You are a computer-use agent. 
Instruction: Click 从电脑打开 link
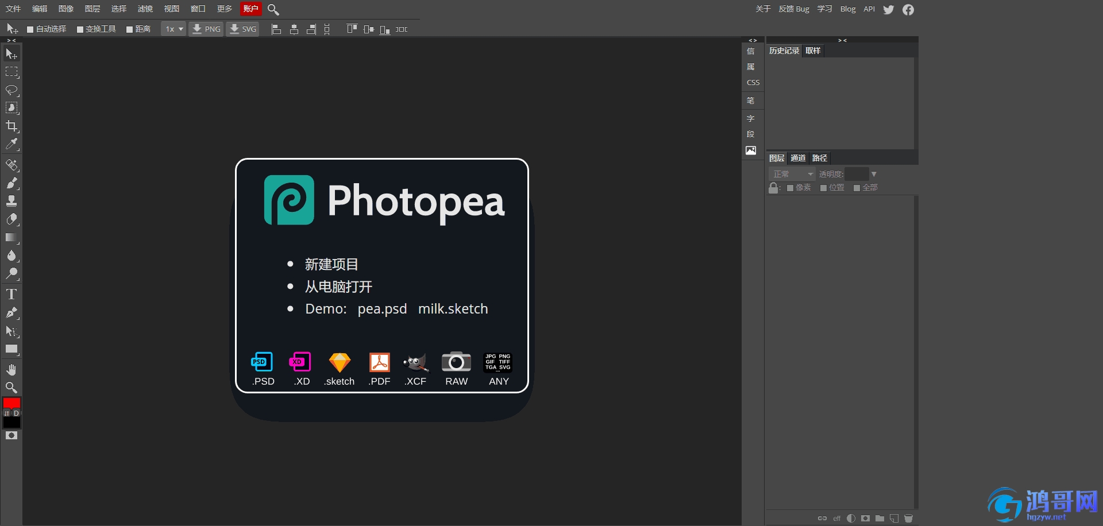[x=338, y=287]
